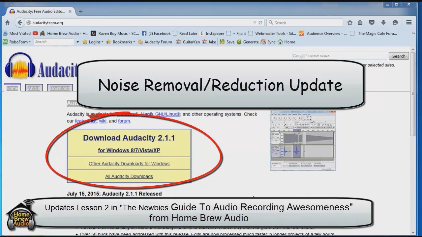Switch to the Home site tab
422x237 pixels.
(x=12, y=88)
